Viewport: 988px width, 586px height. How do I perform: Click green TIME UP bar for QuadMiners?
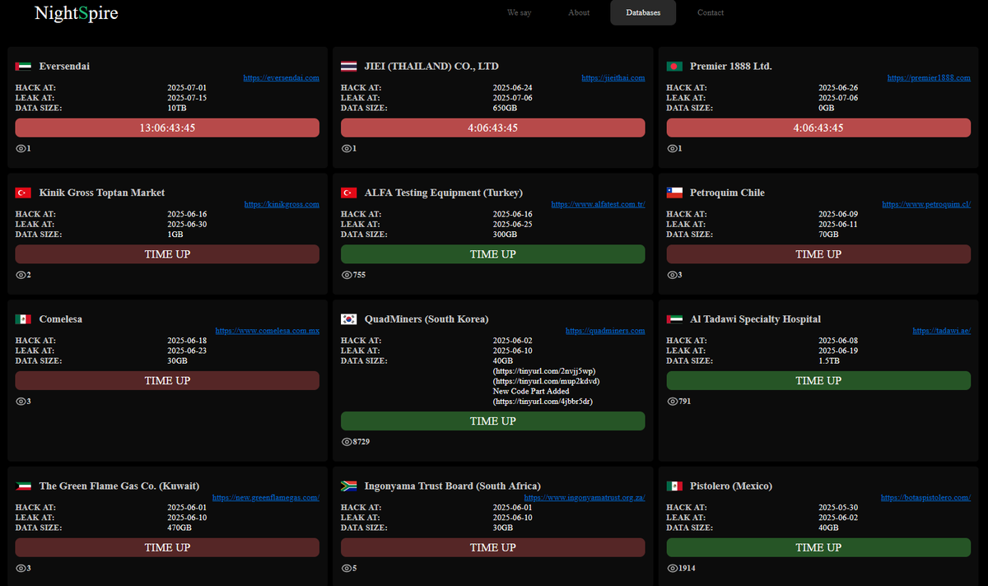click(x=493, y=421)
